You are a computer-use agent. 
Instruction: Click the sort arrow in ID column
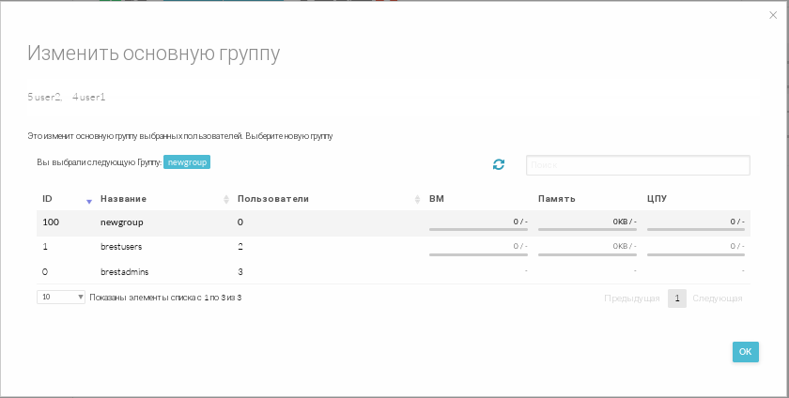click(x=89, y=200)
